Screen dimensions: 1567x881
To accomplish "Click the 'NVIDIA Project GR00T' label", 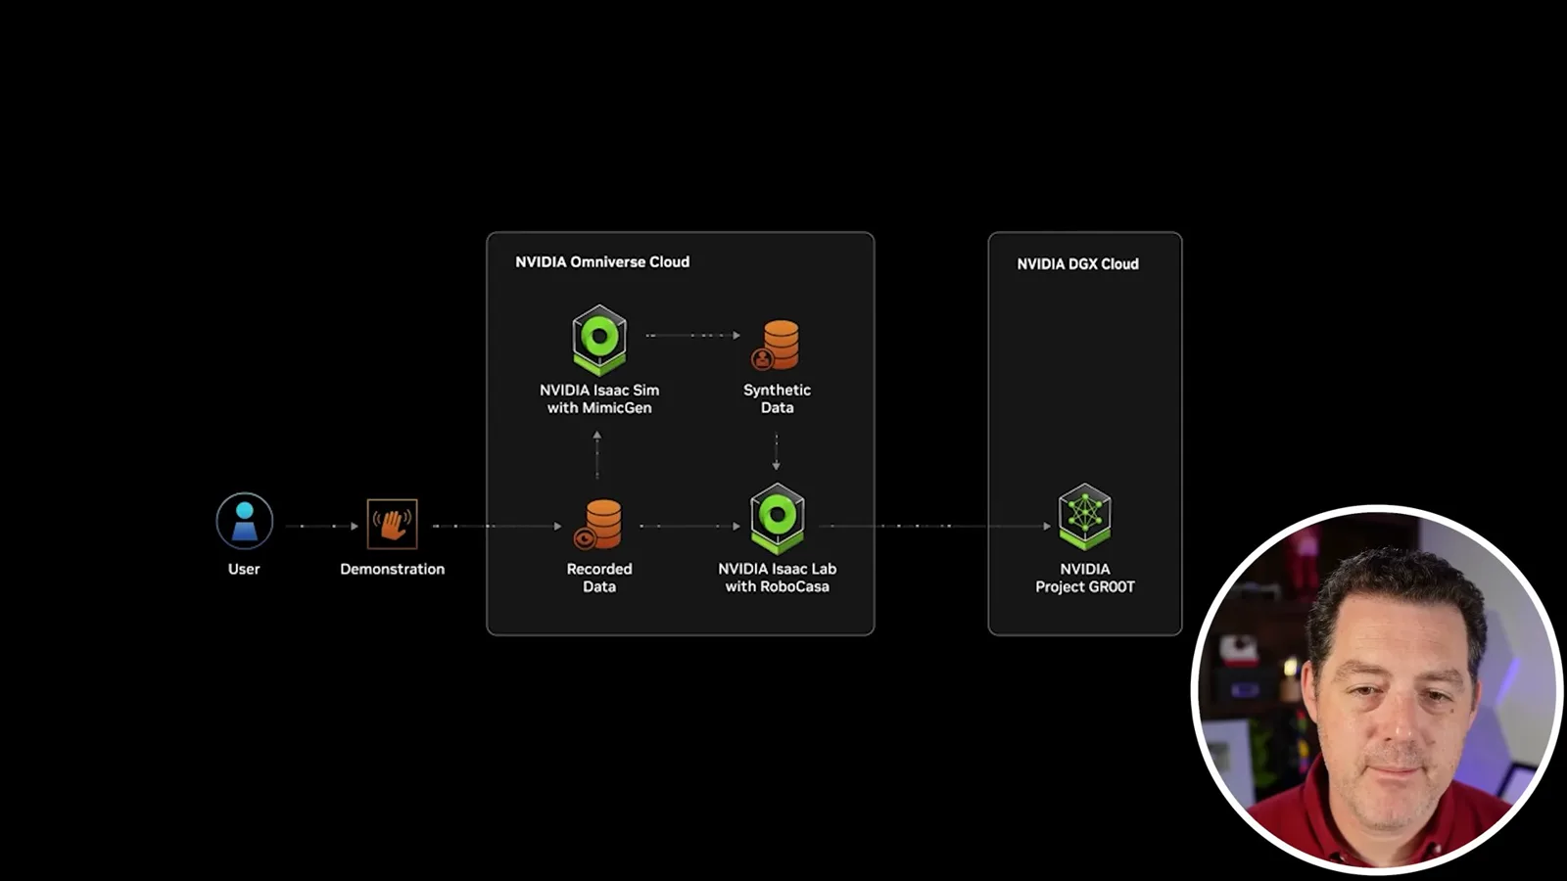I will coord(1085,578).
